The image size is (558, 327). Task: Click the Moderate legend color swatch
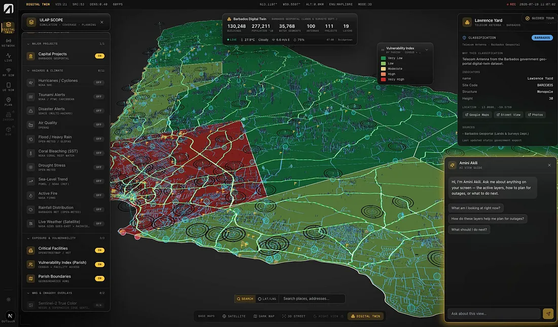tap(383, 69)
